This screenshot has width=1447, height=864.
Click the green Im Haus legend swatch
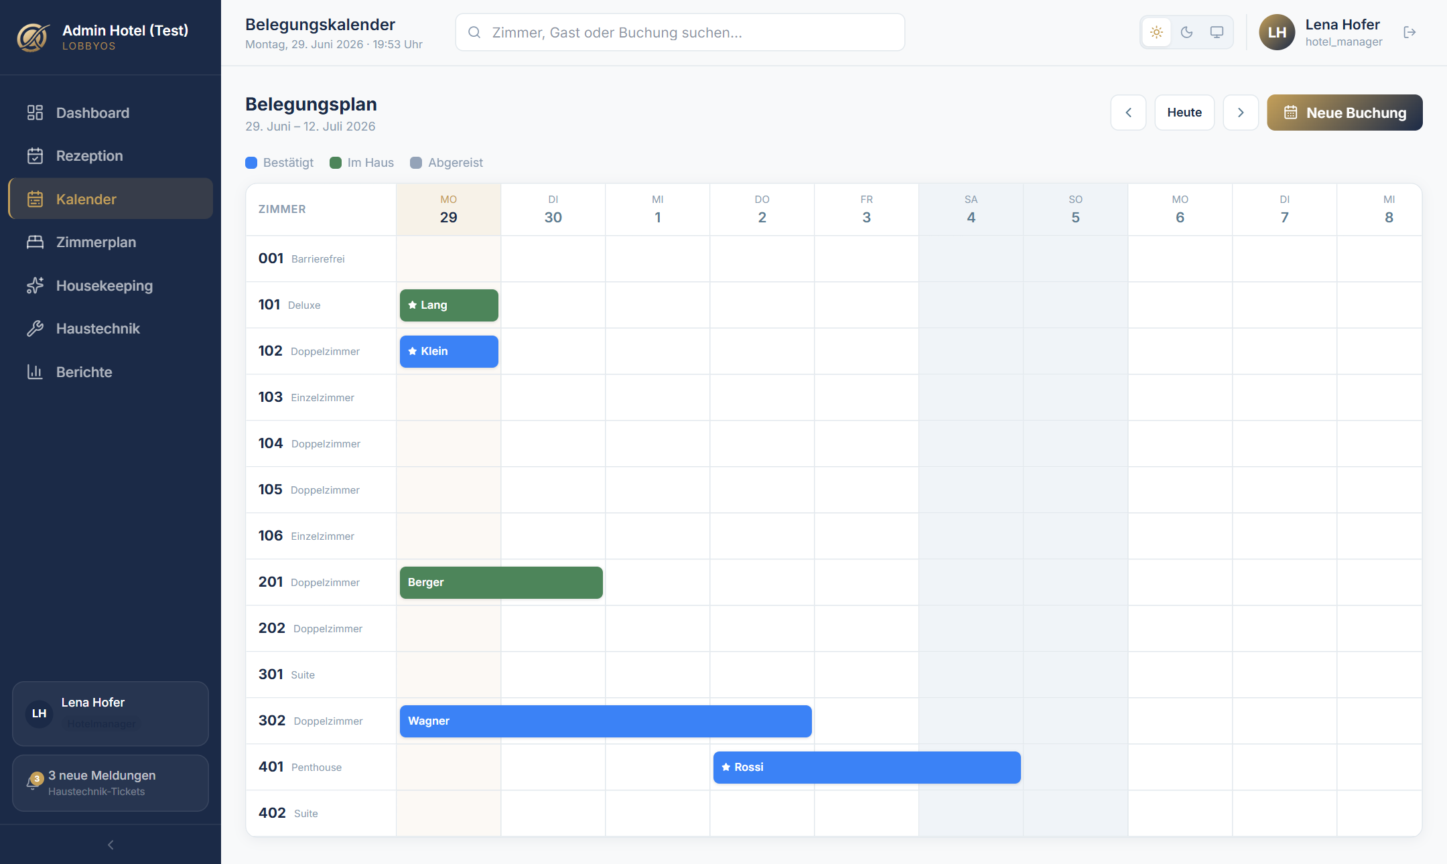coord(336,163)
